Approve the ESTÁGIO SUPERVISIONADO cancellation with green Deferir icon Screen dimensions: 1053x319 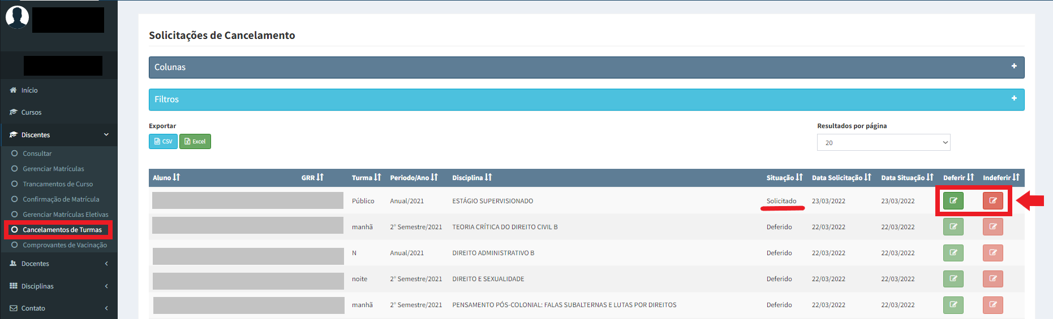click(x=953, y=200)
